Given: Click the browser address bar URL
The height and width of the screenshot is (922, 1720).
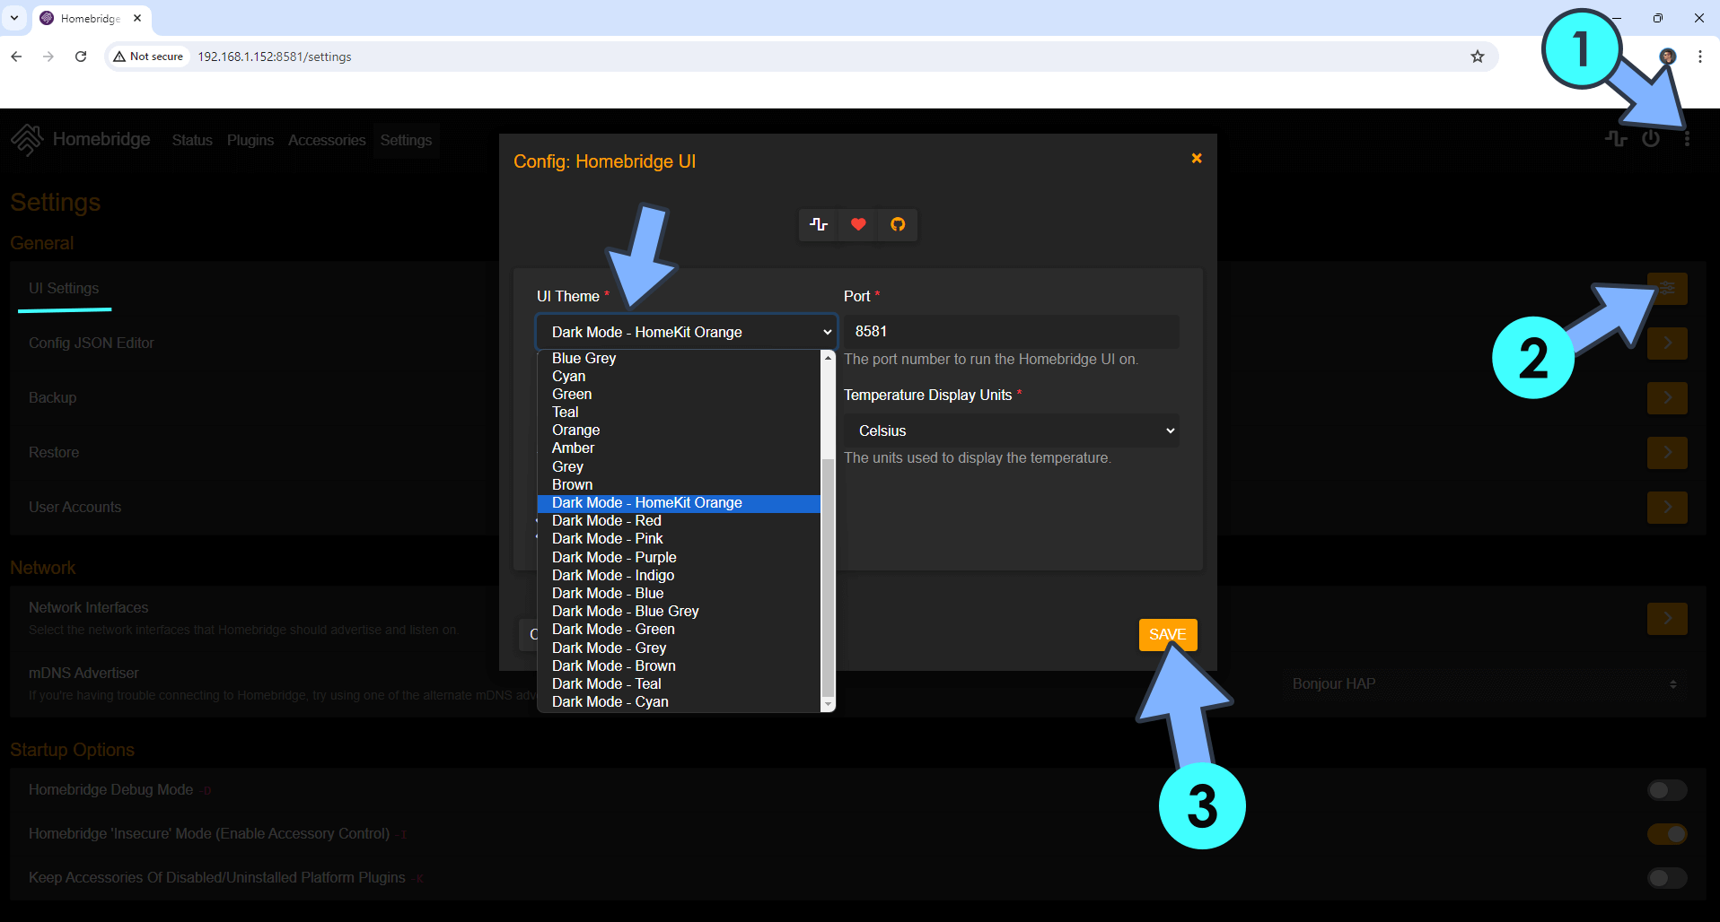Looking at the screenshot, I should point(275,57).
